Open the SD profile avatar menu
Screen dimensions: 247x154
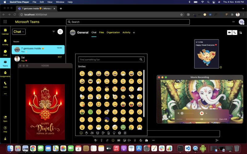241,22
